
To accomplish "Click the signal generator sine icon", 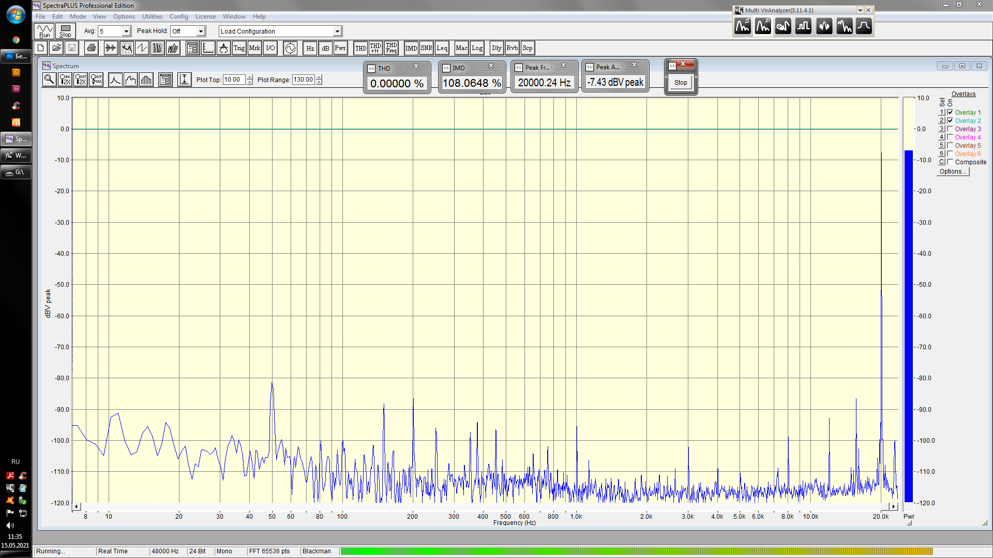I will click(x=290, y=48).
